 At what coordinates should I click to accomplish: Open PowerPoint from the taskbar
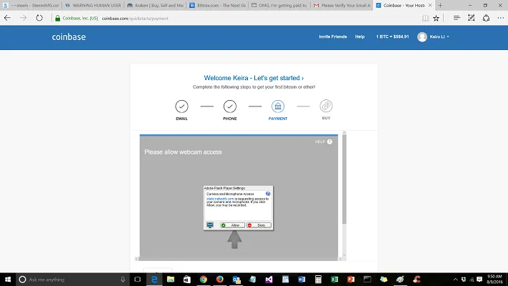pos(351,280)
